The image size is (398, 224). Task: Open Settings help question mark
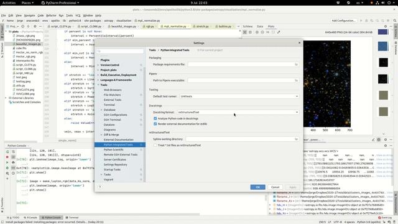click(x=99, y=187)
